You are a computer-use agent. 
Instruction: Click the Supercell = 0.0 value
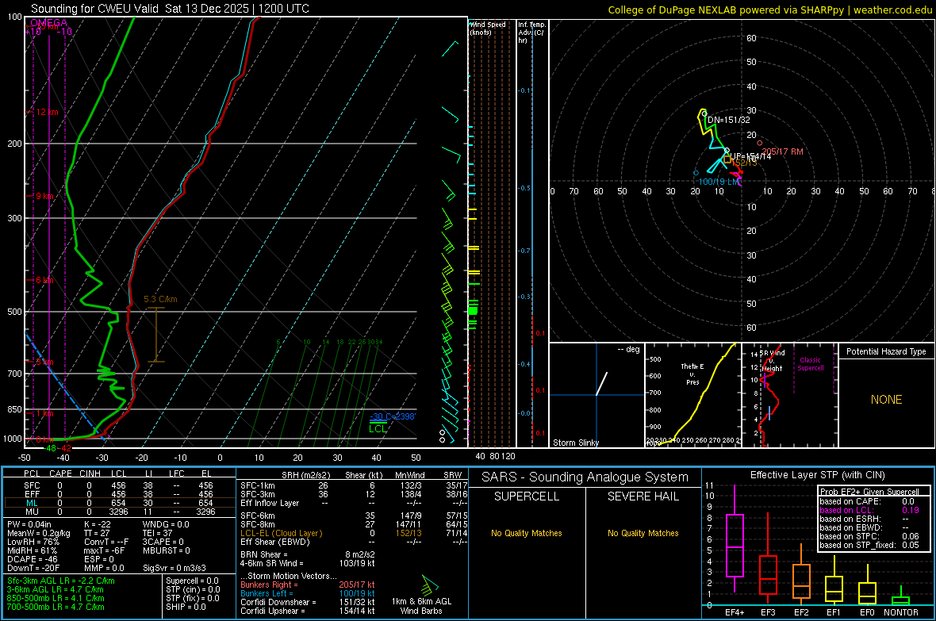coord(192,581)
